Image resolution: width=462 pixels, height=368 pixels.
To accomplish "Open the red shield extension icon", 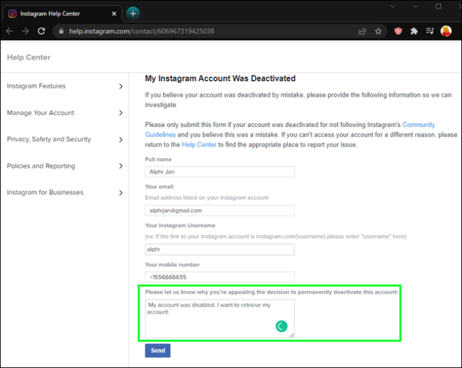I will [x=398, y=31].
